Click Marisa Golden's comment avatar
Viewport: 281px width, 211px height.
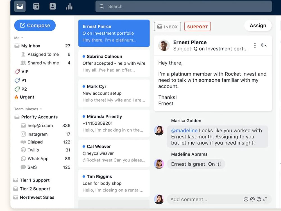159,131
